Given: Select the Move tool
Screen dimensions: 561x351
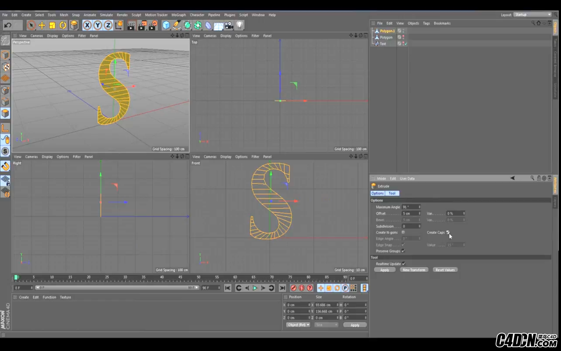Looking at the screenshot, I should [42, 25].
